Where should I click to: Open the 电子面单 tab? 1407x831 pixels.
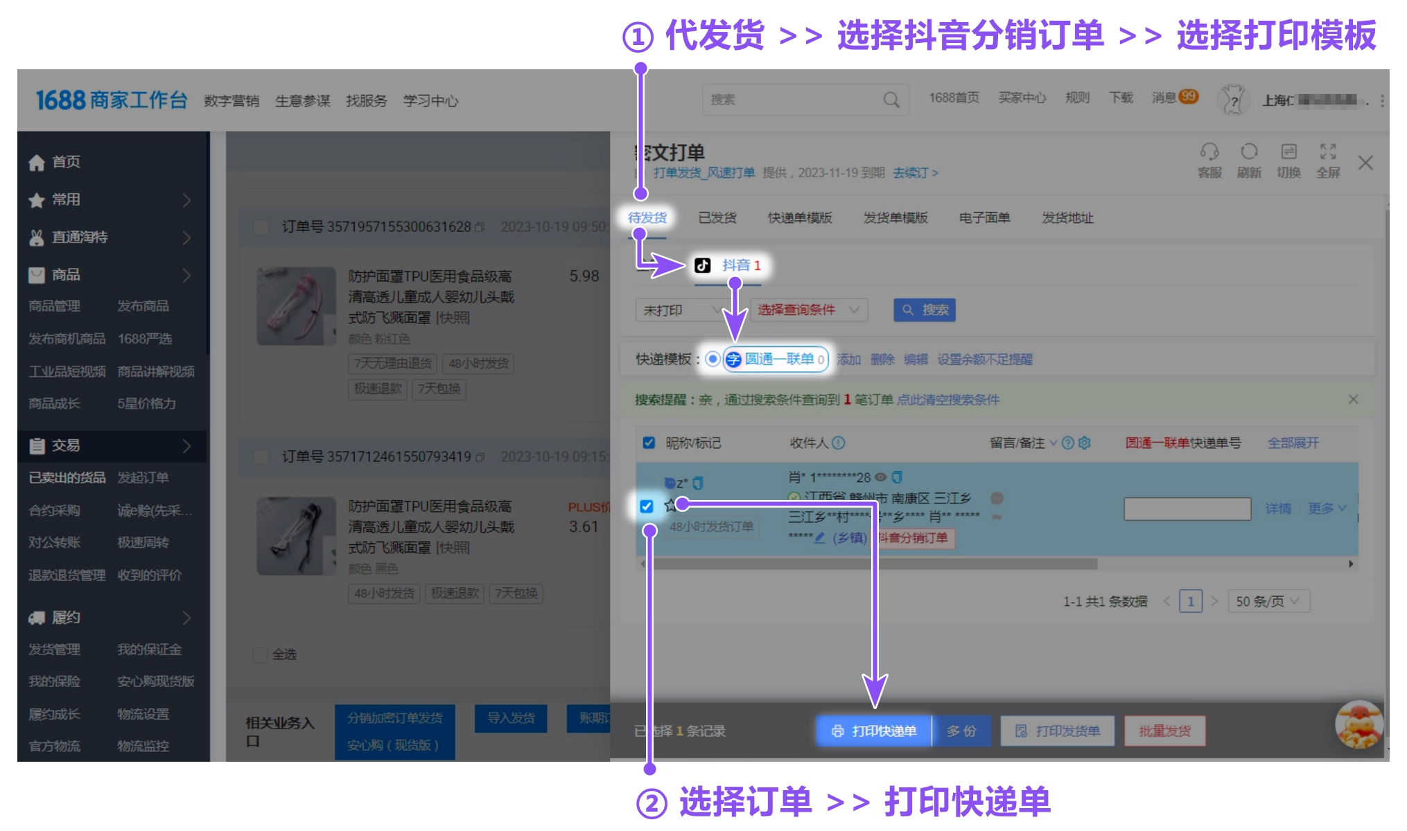pyautogui.click(x=984, y=218)
